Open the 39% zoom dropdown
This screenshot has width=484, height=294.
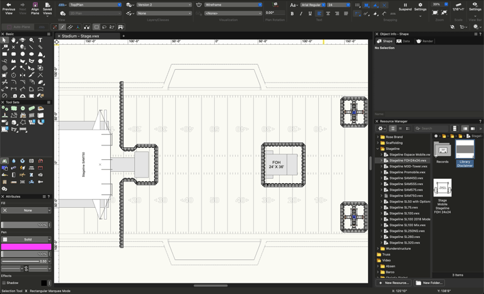pyautogui.click(x=439, y=4)
